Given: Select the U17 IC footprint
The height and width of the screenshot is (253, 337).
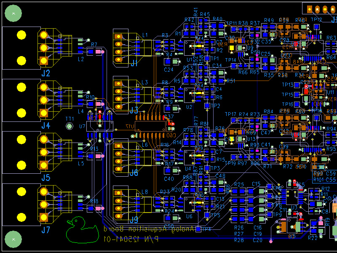Looking at the screenshot, I should tap(151, 126).
